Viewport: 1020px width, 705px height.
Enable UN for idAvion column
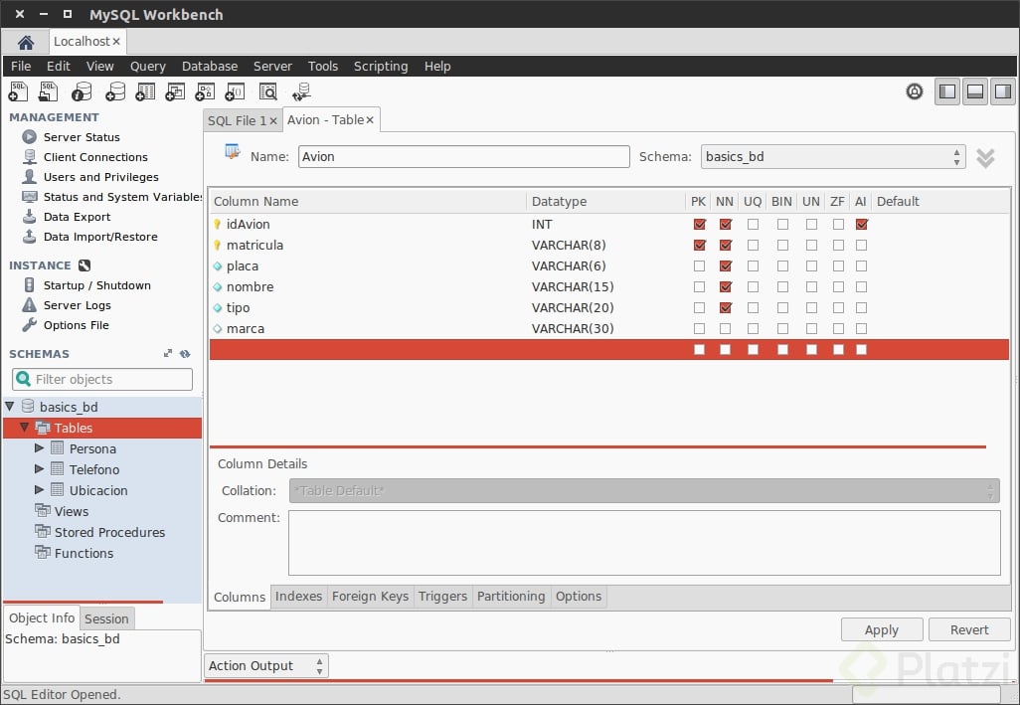[811, 225]
